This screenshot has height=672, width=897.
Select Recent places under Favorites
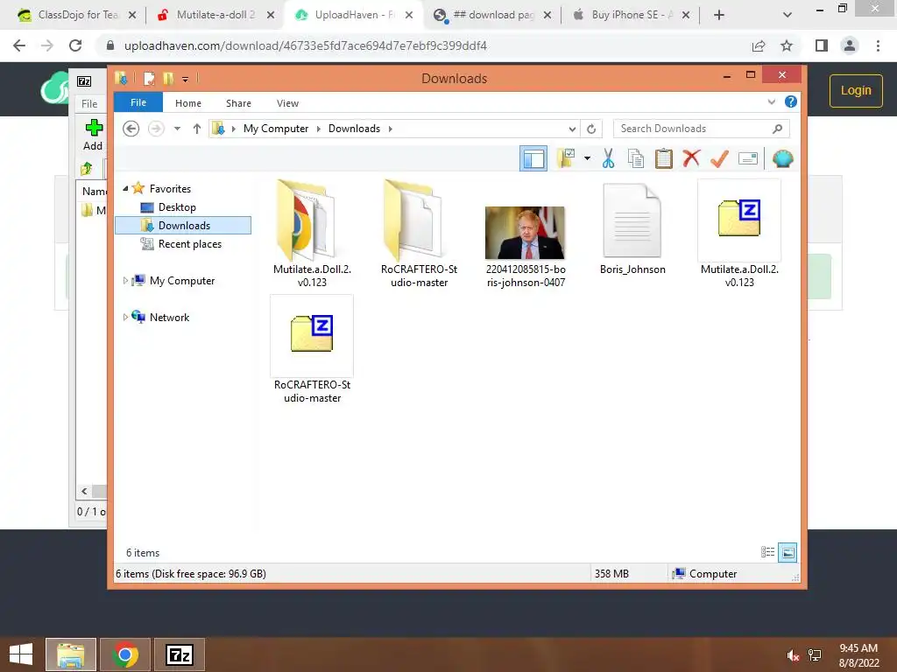pos(190,244)
